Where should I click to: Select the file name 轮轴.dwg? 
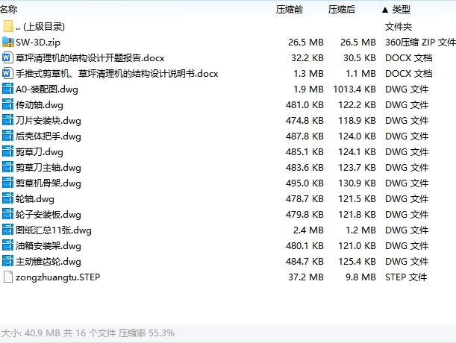pos(35,199)
